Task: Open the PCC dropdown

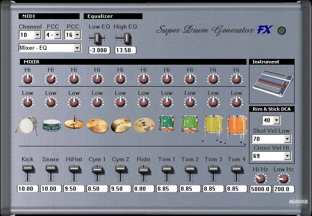Action: (x=77, y=35)
